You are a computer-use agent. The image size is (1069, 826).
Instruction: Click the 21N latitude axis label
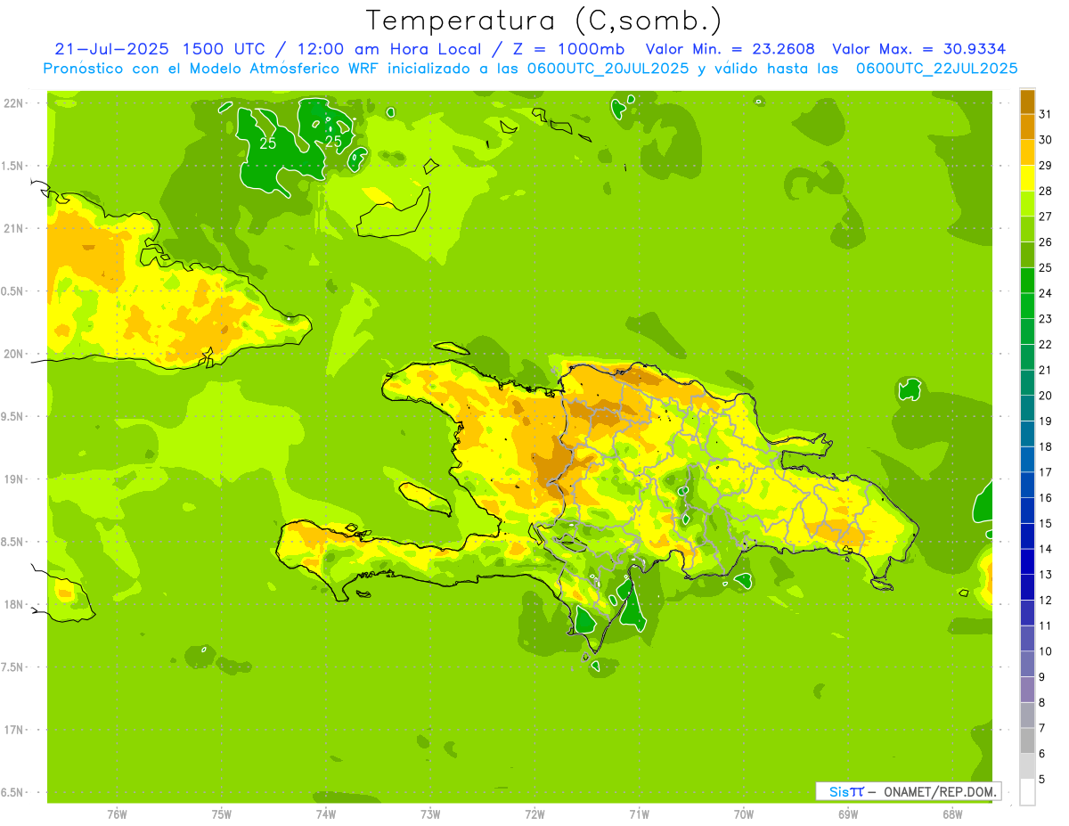[x=14, y=228]
